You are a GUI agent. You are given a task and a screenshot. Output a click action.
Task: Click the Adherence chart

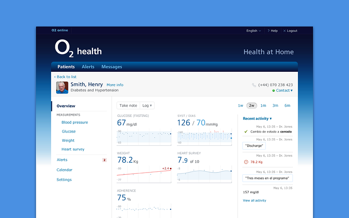coord(144,211)
